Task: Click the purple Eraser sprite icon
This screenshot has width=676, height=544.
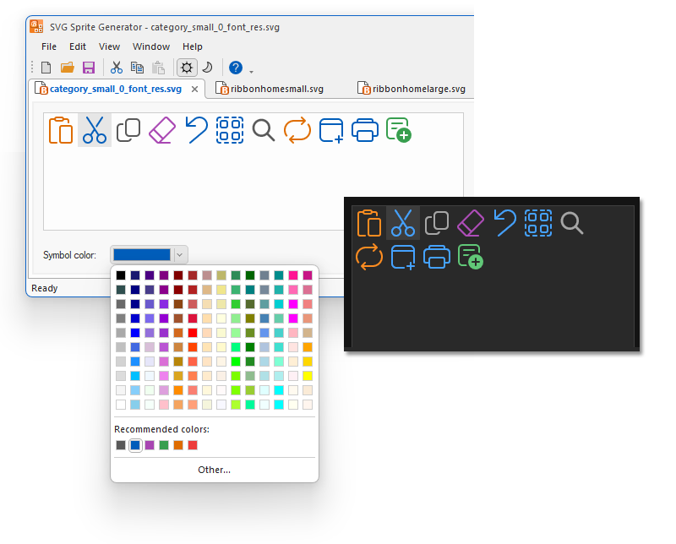Action: pyautogui.click(x=162, y=130)
